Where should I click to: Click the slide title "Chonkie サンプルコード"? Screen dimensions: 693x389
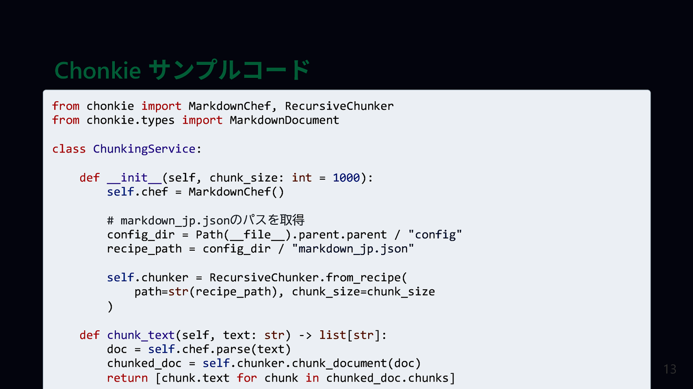[x=182, y=70]
